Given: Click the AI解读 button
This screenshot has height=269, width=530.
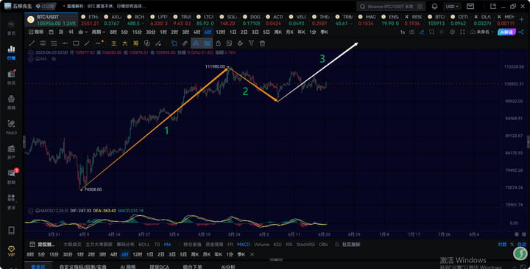Looking at the screenshot, I should click(x=506, y=32).
